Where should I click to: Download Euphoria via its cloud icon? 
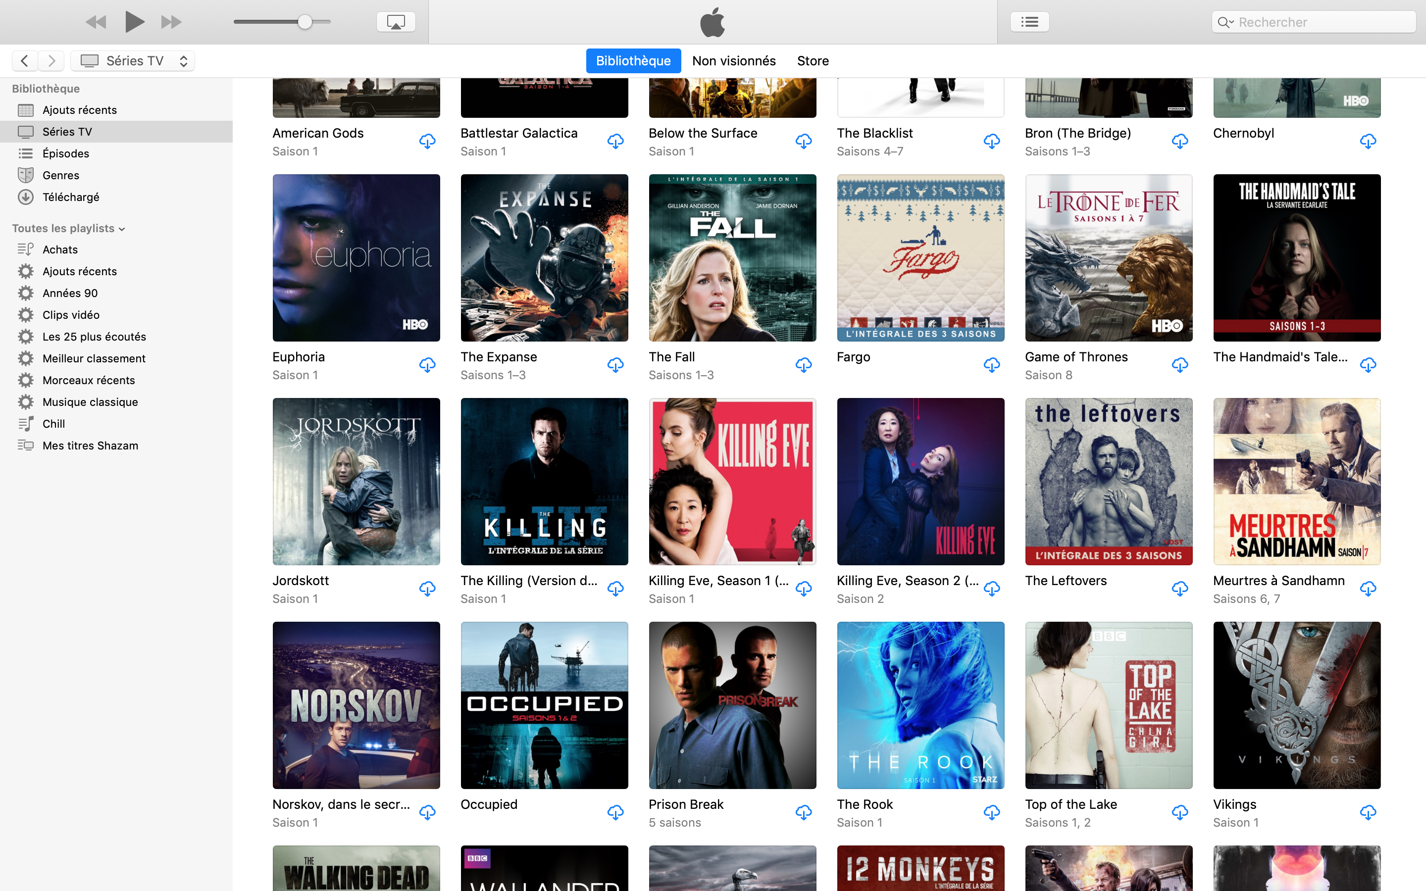tap(427, 365)
